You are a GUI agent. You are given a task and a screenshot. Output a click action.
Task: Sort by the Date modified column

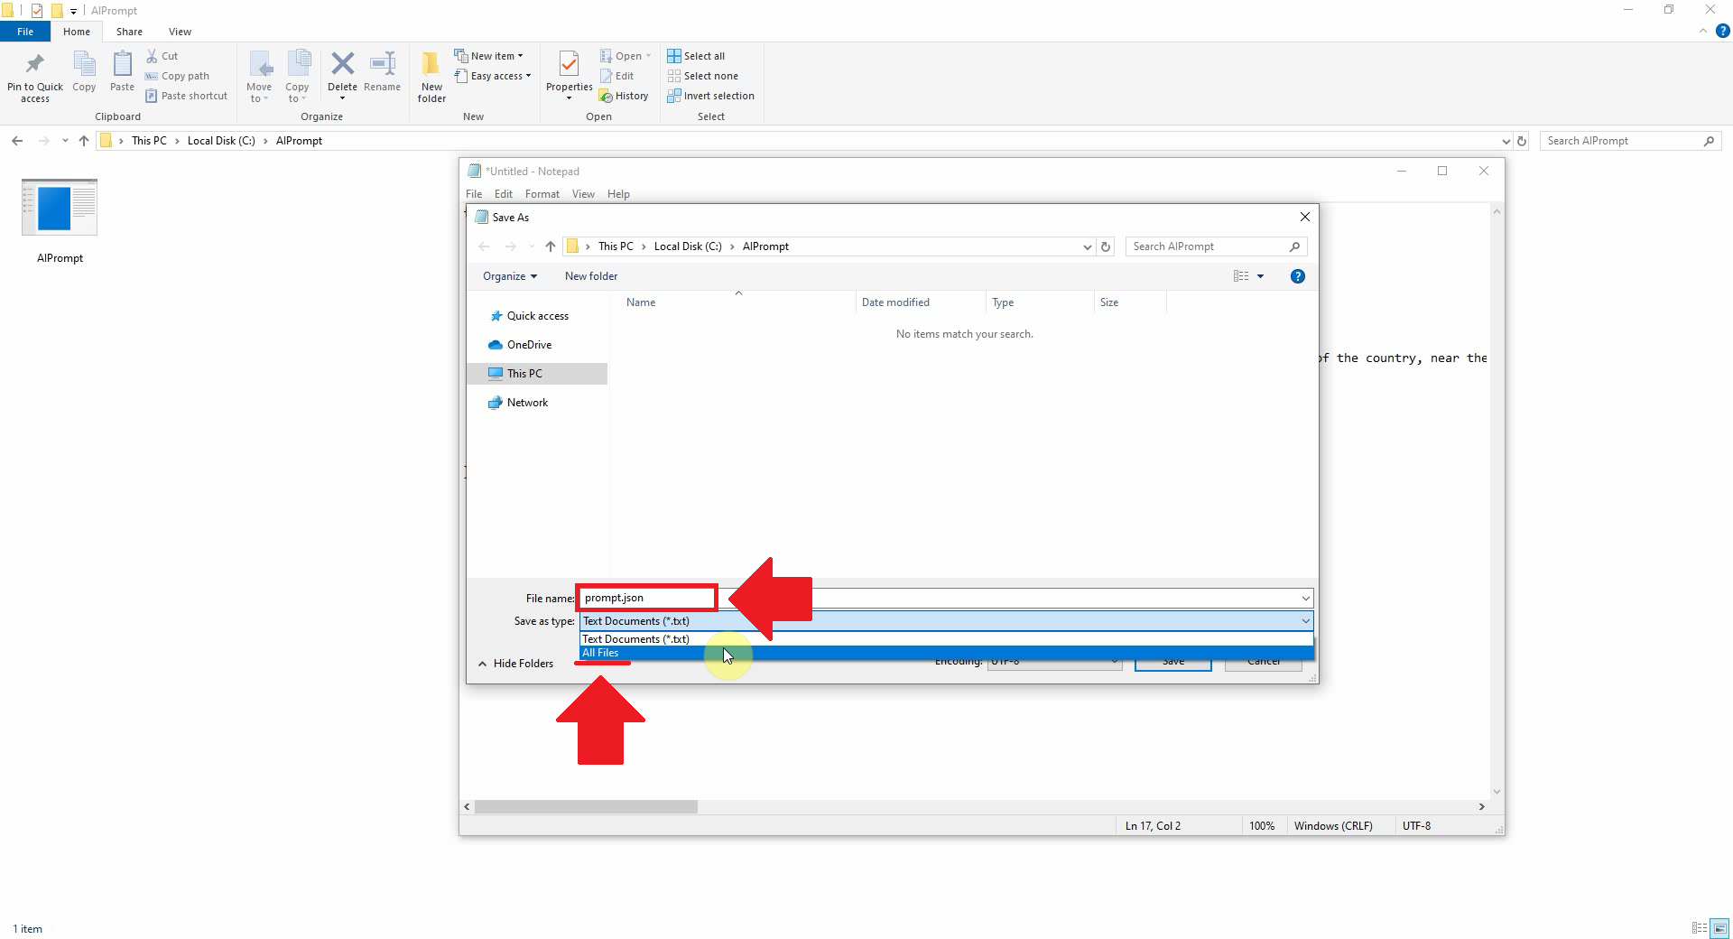pos(920,302)
